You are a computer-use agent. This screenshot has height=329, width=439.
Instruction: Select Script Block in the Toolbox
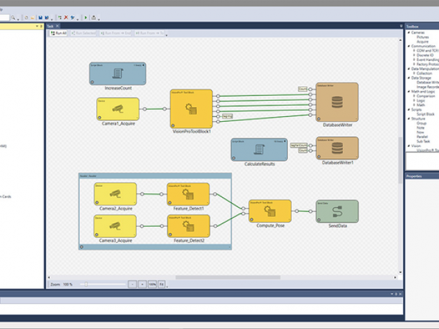(x=425, y=114)
